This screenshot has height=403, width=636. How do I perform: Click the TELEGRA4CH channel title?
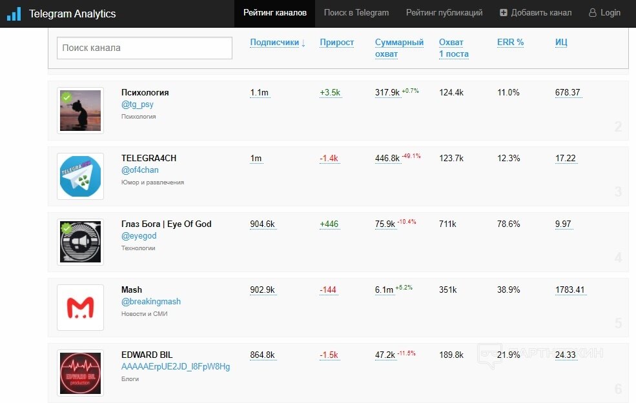149,158
